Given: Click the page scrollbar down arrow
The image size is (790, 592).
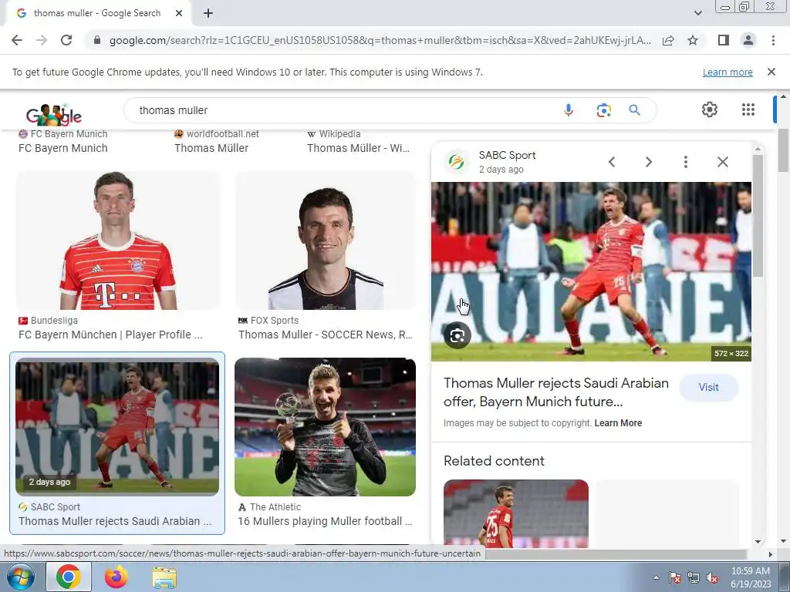Looking at the screenshot, I should coord(782,542).
